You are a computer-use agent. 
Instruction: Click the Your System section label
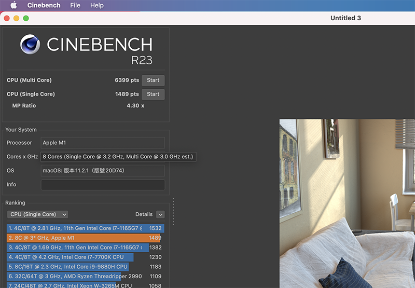point(21,130)
